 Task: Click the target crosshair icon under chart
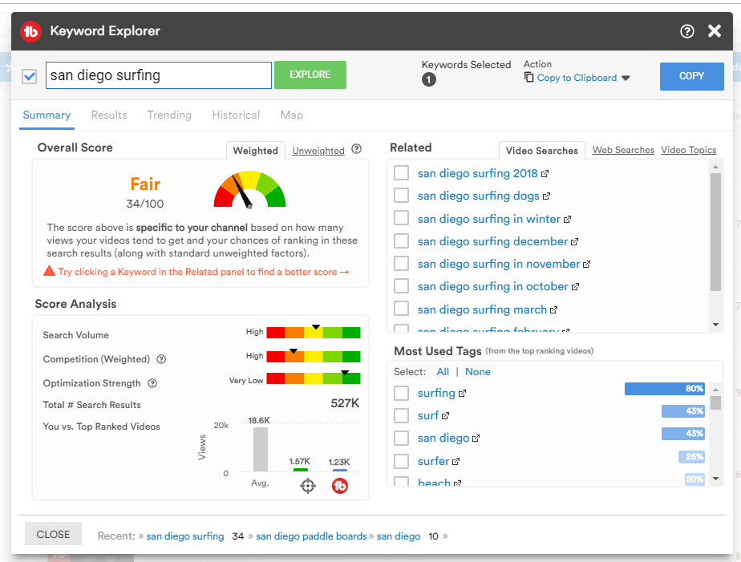(307, 486)
